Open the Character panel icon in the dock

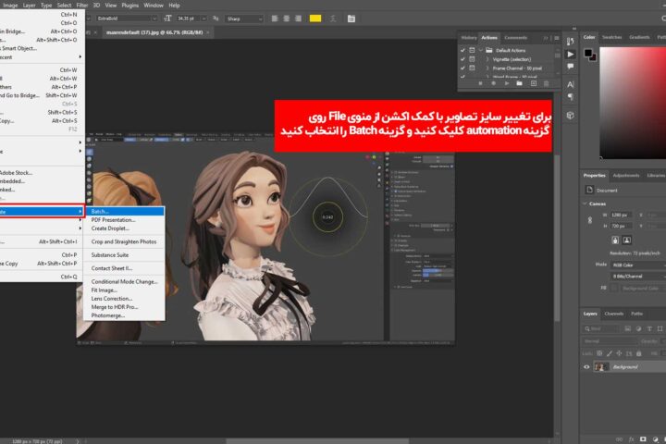pyautogui.click(x=571, y=84)
